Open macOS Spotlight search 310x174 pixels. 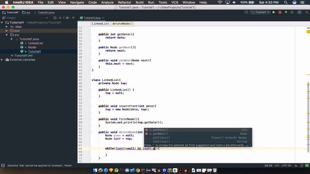tap(286, 2)
